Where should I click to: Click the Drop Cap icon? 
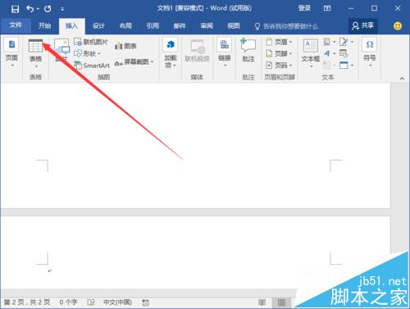[x=326, y=66]
